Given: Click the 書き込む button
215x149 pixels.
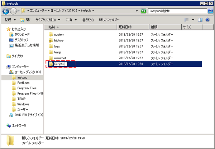Looking at the screenshot, I should pos(89,20).
